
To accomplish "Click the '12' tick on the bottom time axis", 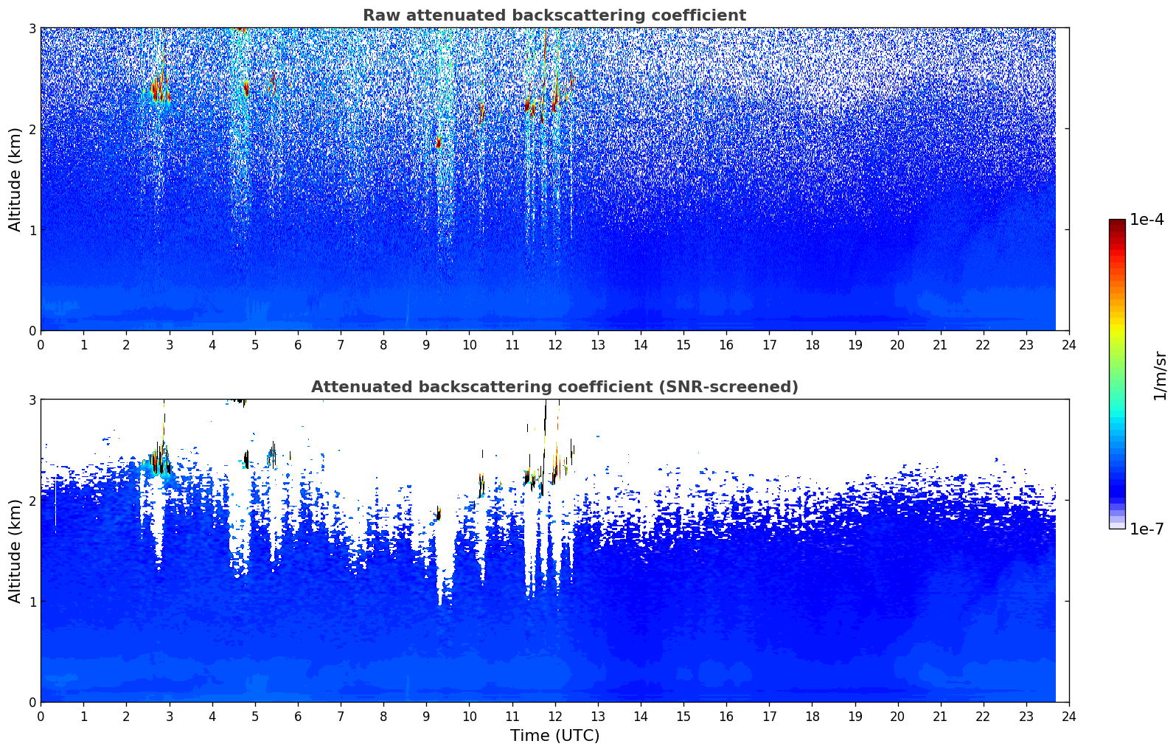I will pyautogui.click(x=554, y=717).
